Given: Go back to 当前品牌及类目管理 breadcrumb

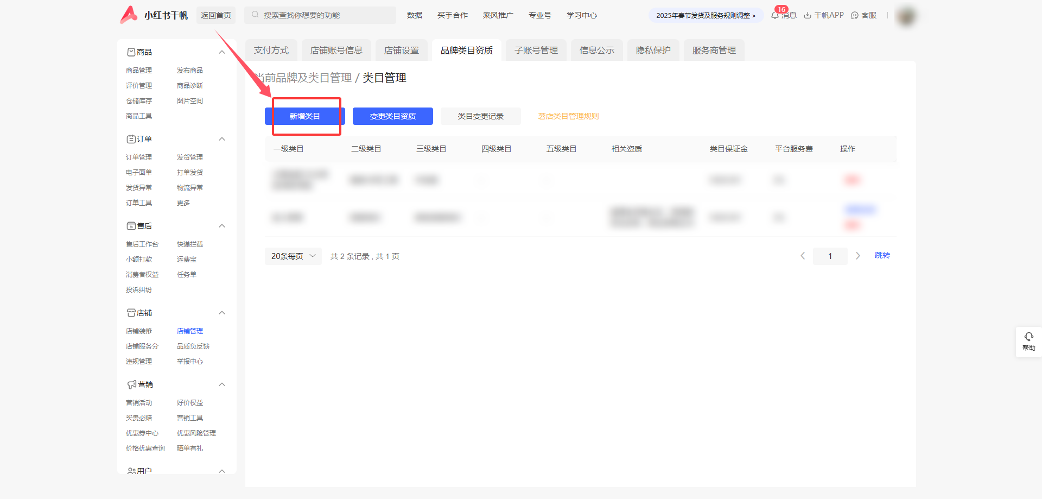Looking at the screenshot, I should (303, 78).
